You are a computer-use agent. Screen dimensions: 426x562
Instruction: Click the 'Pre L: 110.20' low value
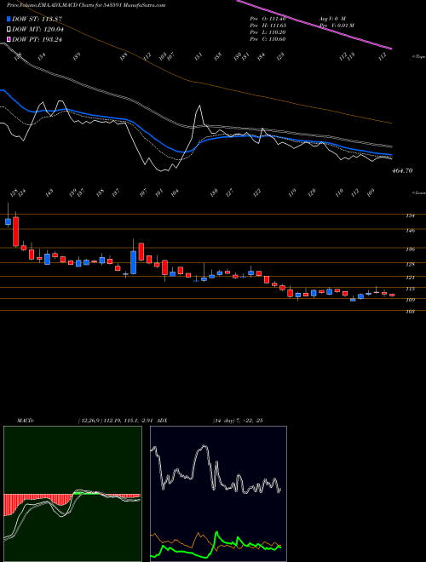pos(268,32)
